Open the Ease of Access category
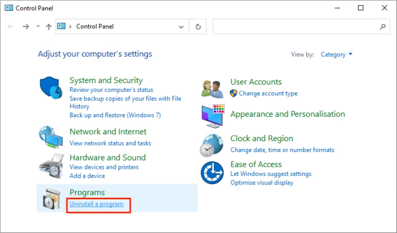The width and height of the screenshot is (397, 233). pyautogui.click(x=256, y=164)
